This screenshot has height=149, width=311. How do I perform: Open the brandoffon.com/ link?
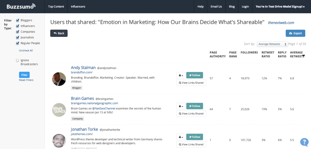click(82, 73)
